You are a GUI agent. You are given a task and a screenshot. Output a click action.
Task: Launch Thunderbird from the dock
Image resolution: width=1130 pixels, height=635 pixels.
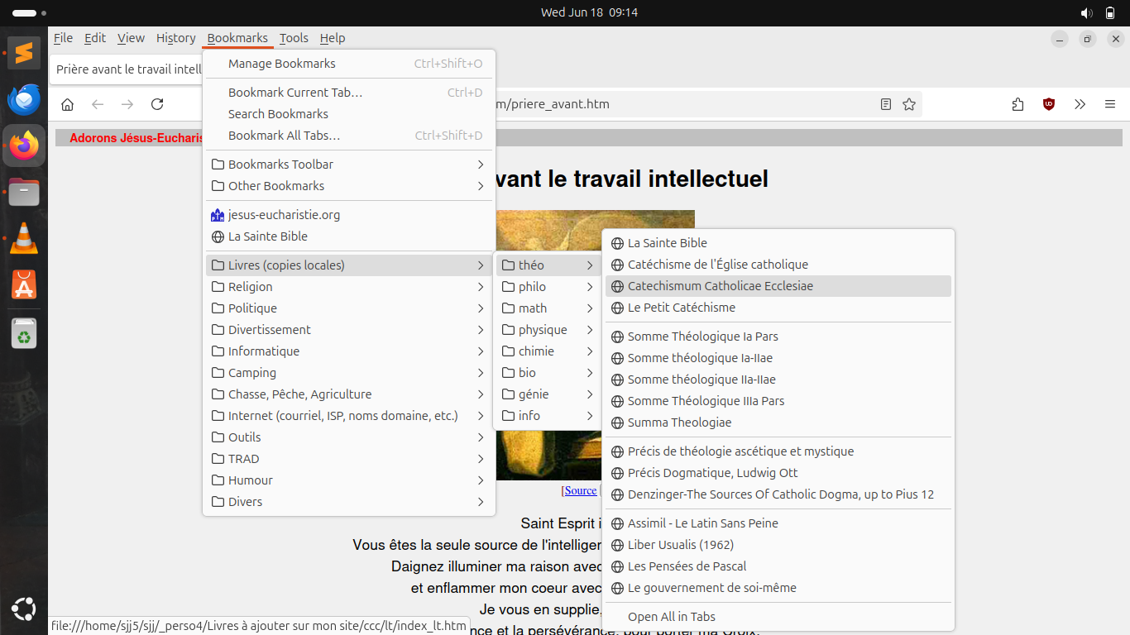(x=24, y=100)
